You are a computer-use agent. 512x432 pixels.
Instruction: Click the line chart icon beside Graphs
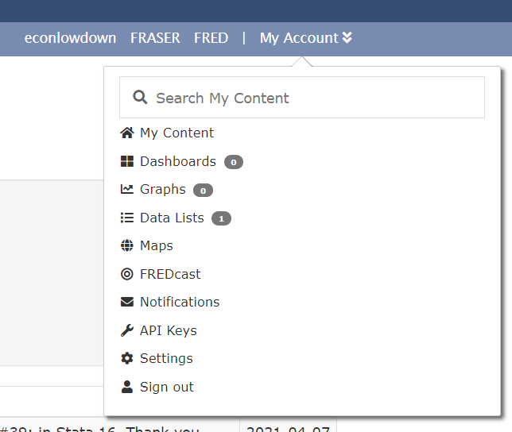127,189
